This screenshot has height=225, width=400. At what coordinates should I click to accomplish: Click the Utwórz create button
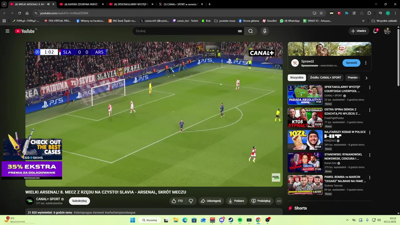click(x=359, y=31)
